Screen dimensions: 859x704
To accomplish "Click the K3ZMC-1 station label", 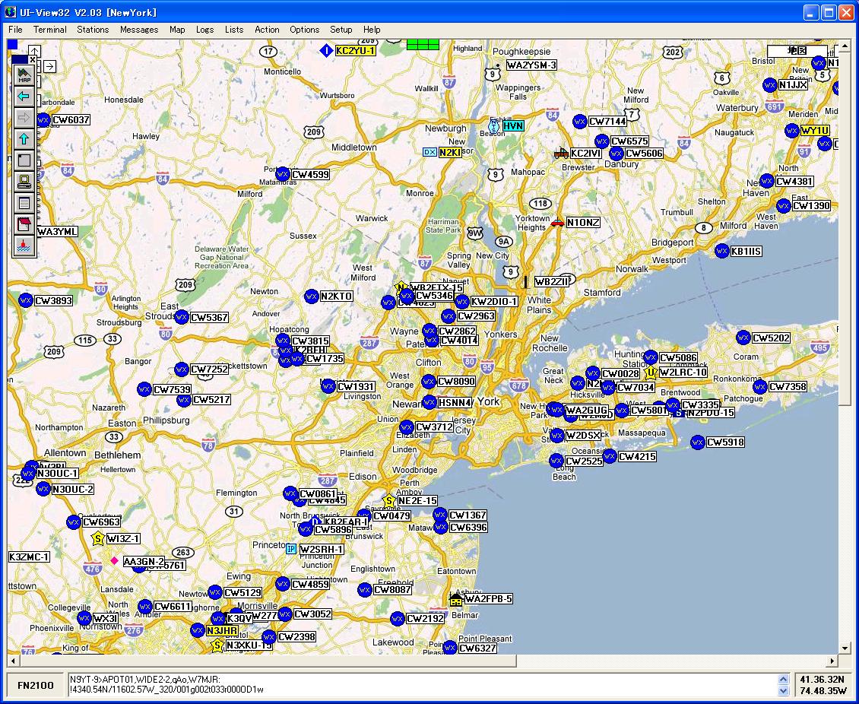I will (x=29, y=557).
